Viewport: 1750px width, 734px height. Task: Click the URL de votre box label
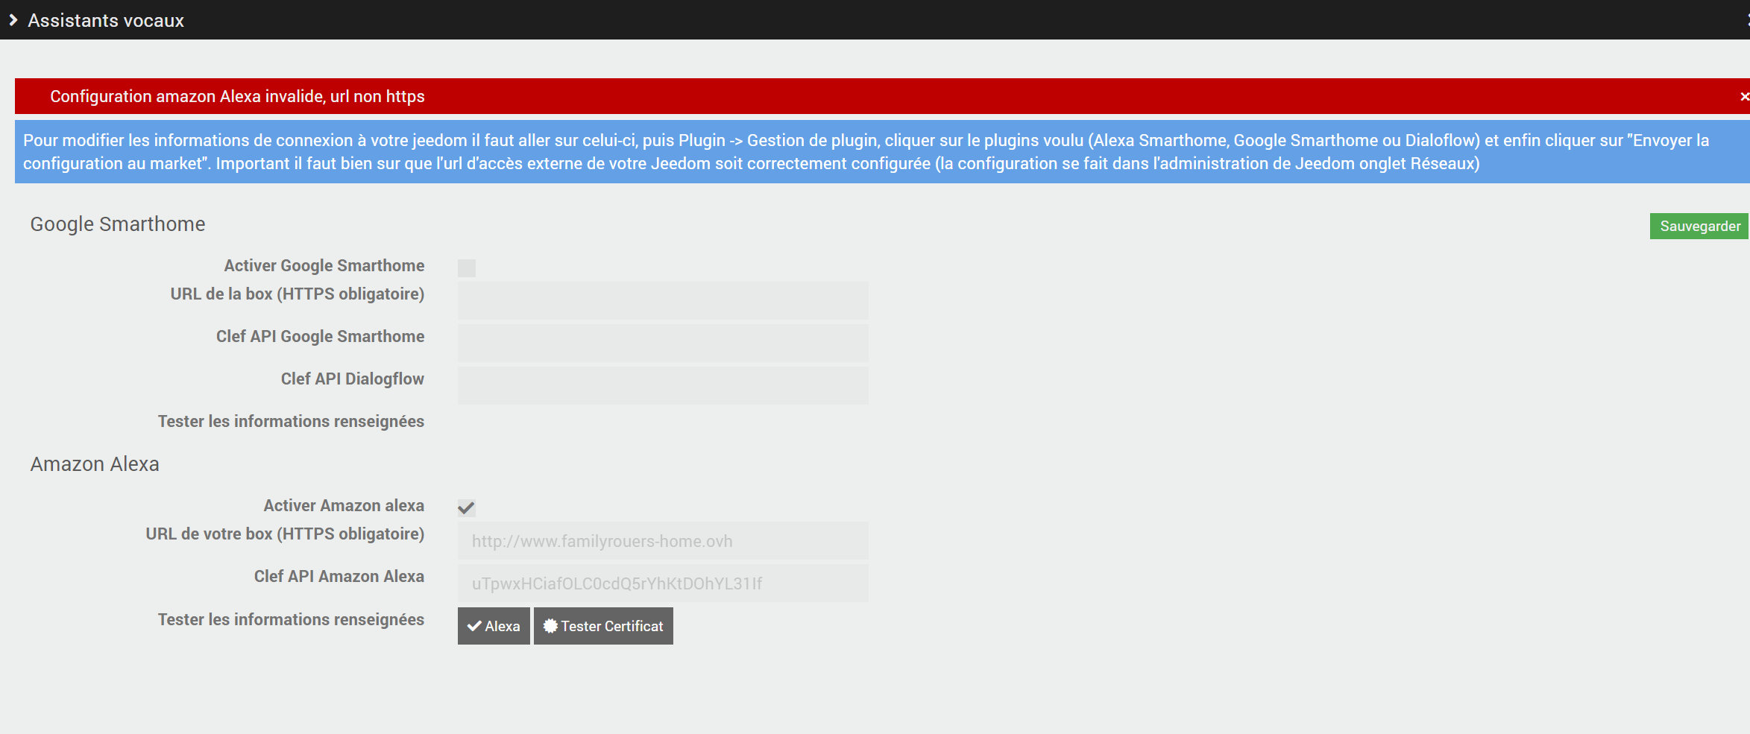[285, 534]
